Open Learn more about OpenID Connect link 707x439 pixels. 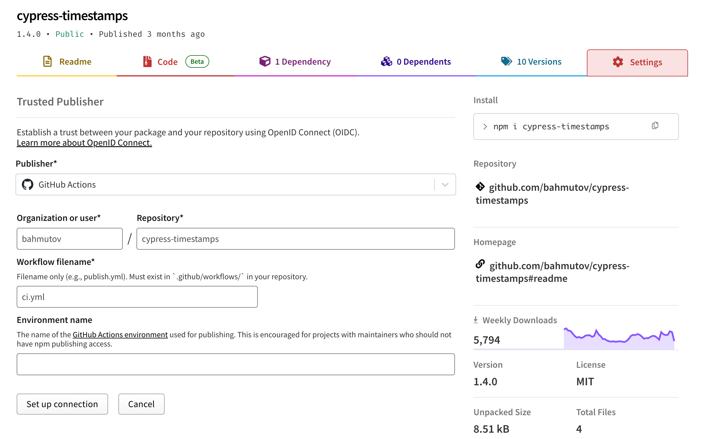[84, 143]
